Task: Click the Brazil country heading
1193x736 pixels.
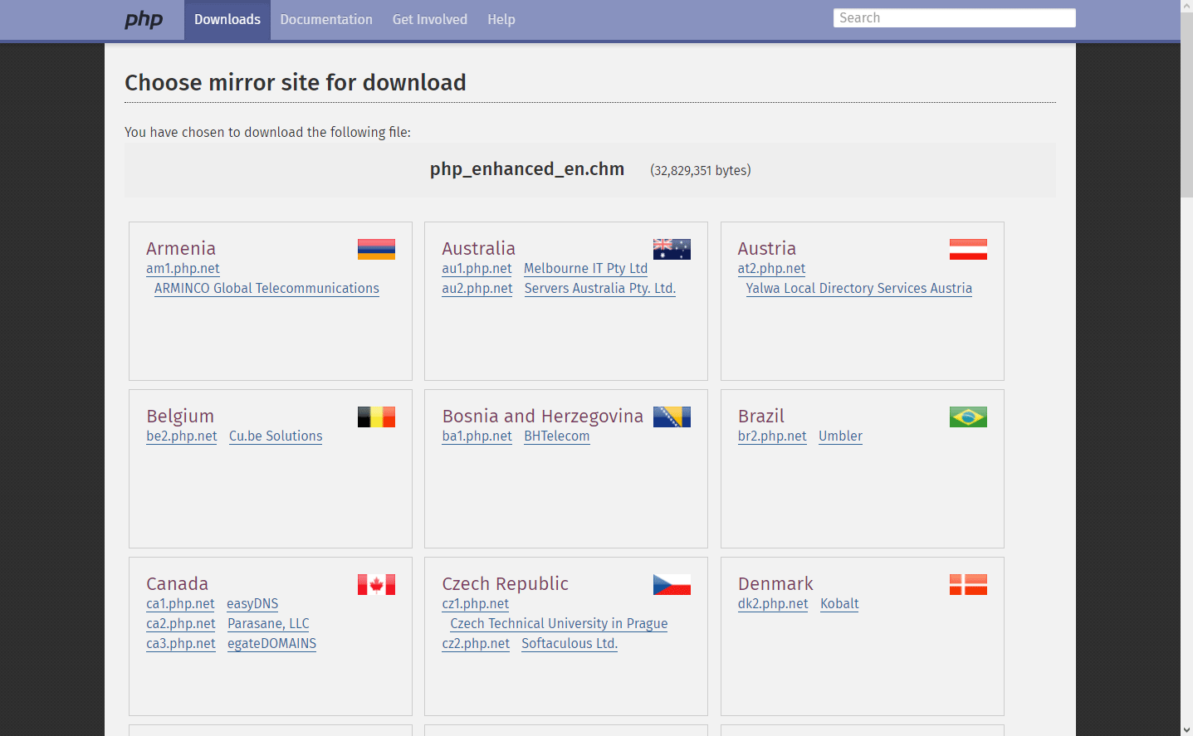Action: 761,417
